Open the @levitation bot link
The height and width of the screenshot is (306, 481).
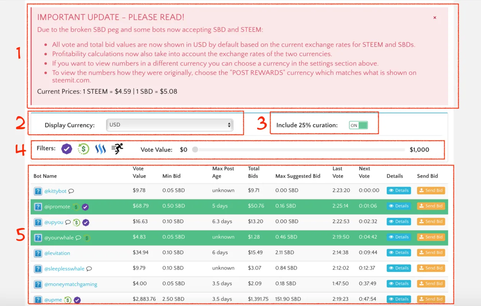tap(57, 253)
